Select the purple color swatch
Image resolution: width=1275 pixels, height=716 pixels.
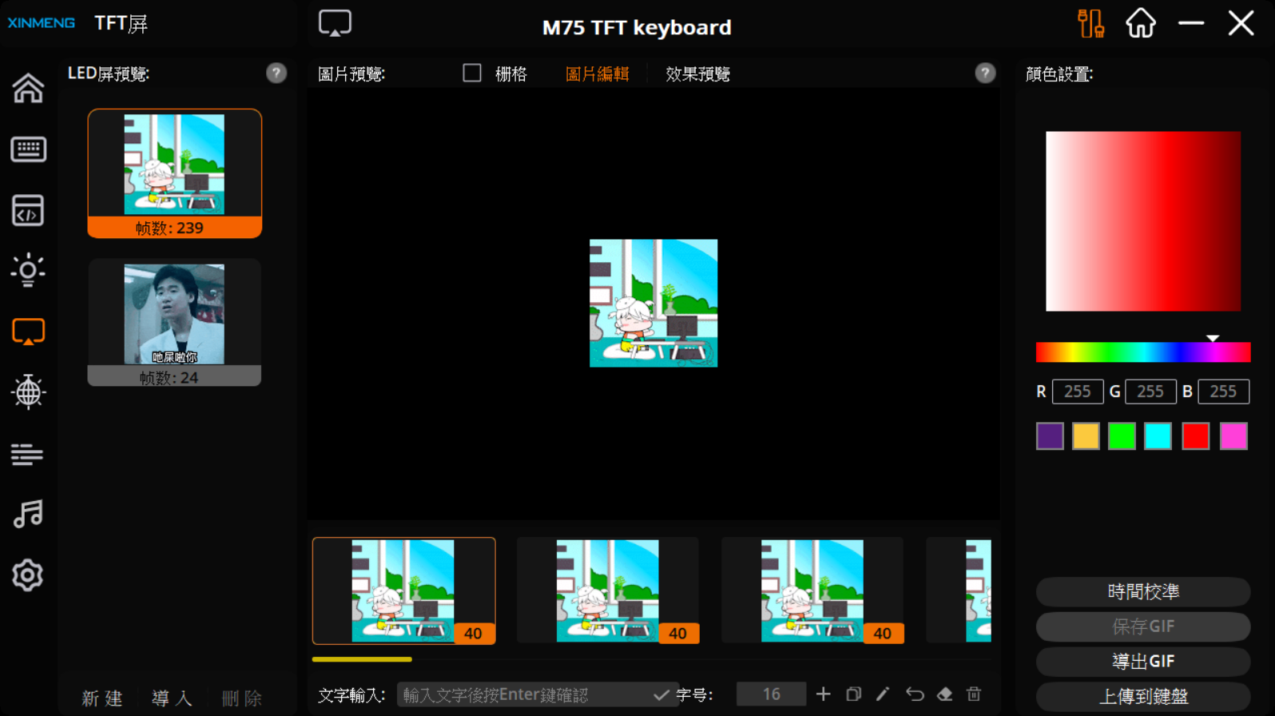pos(1050,436)
